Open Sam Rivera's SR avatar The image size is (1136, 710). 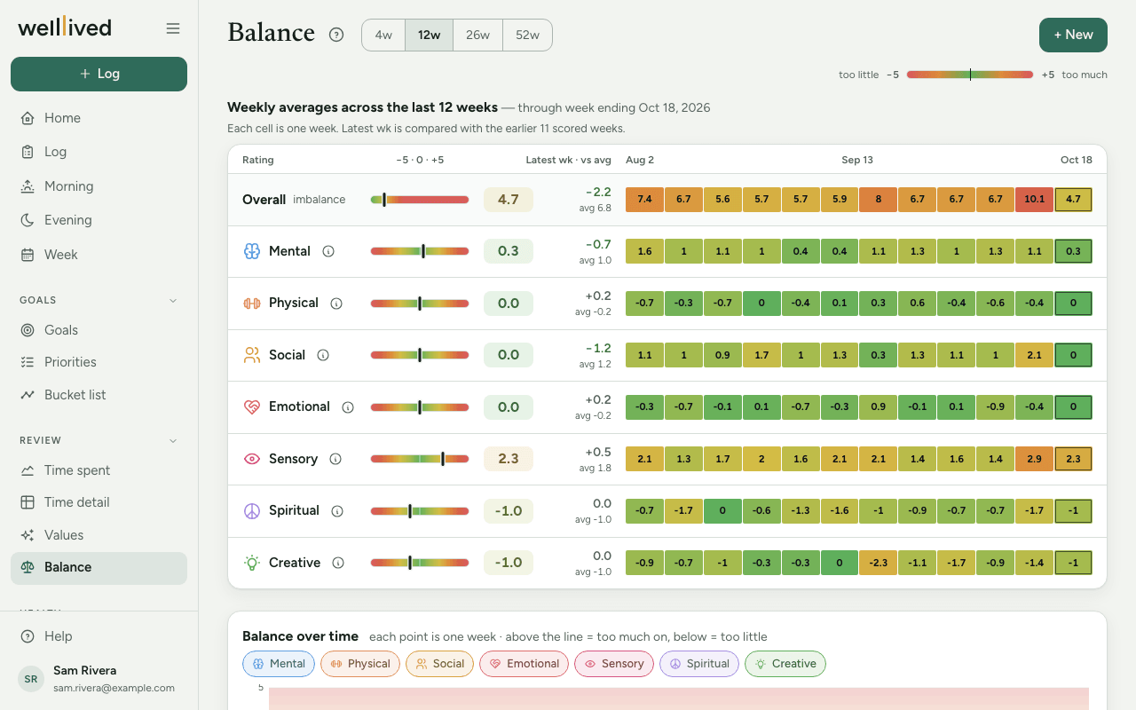pyautogui.click(x=31, y=679)
